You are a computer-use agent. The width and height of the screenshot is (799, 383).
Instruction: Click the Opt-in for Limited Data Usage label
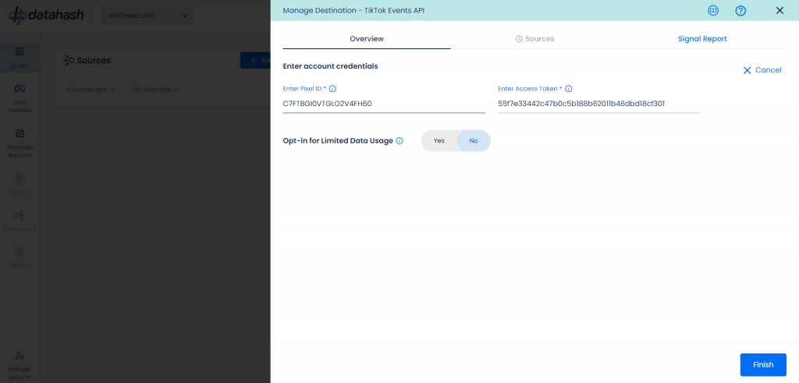click(x=338, y=141)
